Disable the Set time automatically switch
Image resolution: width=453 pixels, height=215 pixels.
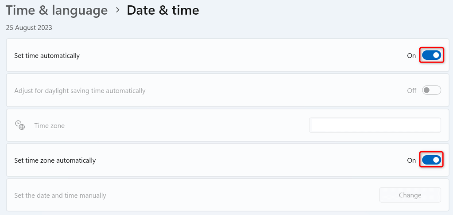point(431,55)
